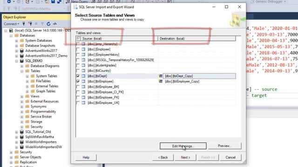Click the Connect Object Explorer plug icon
The image size is (298, 167).
pyautogui.click(x=24, y=24)
